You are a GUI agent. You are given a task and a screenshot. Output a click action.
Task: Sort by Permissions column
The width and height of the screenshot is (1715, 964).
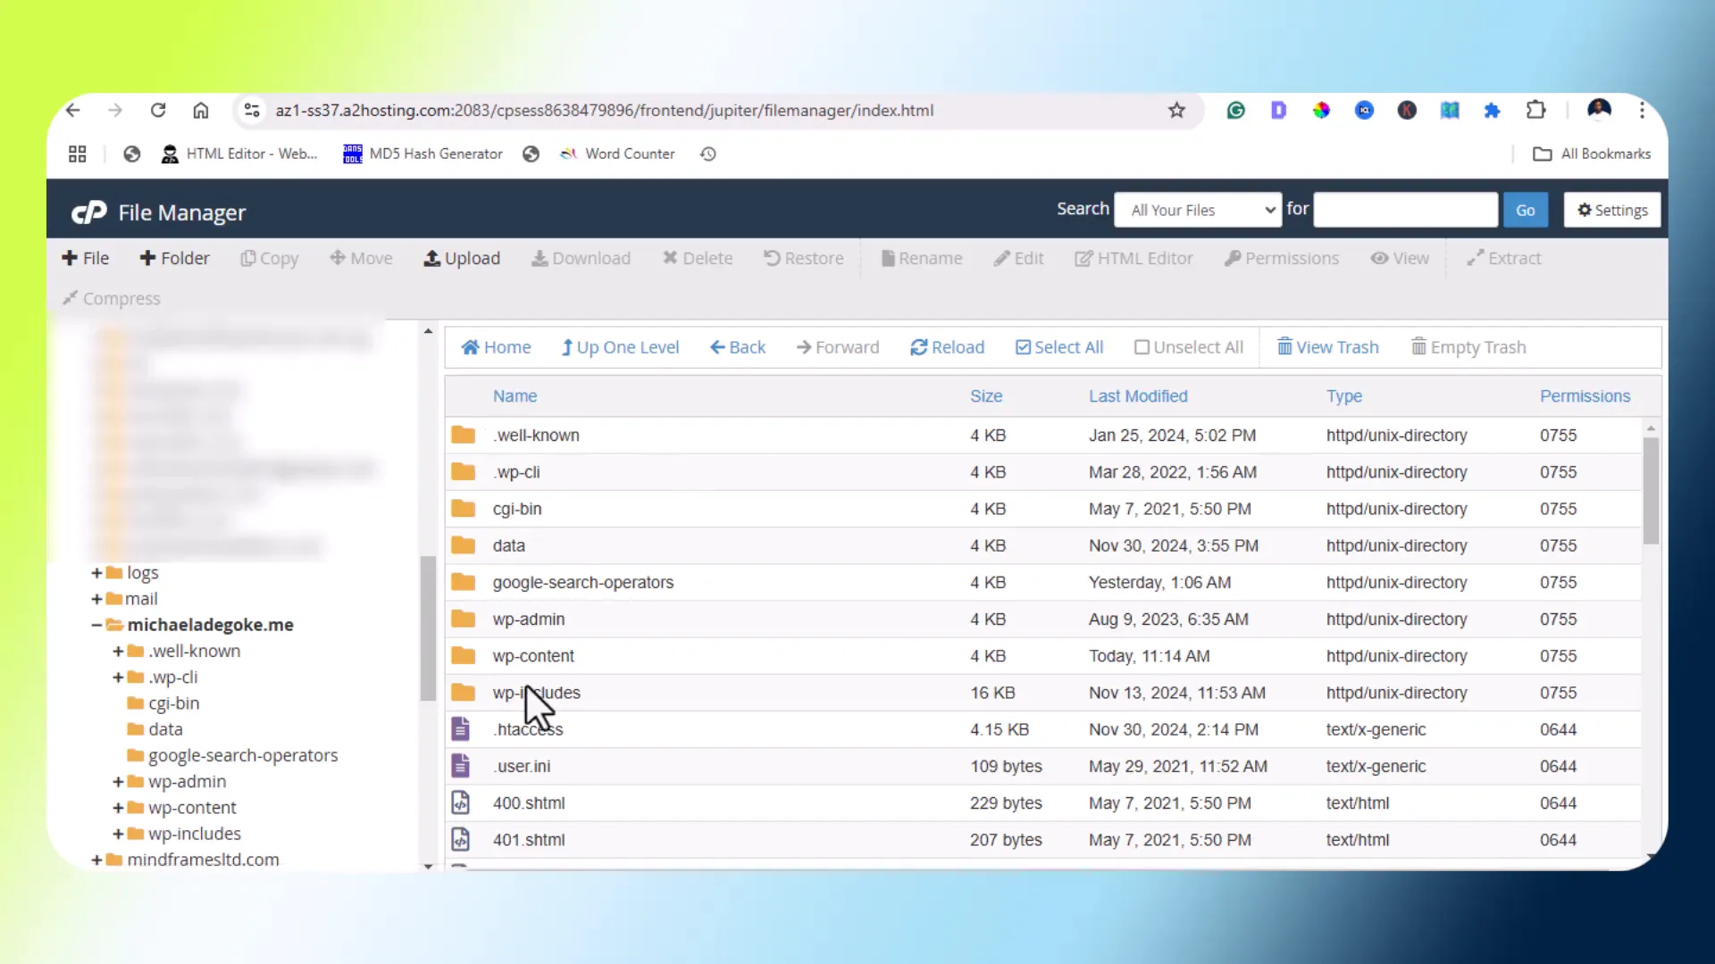coord(1585,396)
